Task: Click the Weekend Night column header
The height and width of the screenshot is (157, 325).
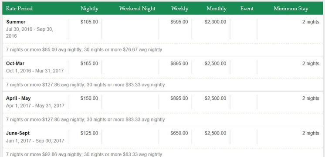Action: point(137,9)
